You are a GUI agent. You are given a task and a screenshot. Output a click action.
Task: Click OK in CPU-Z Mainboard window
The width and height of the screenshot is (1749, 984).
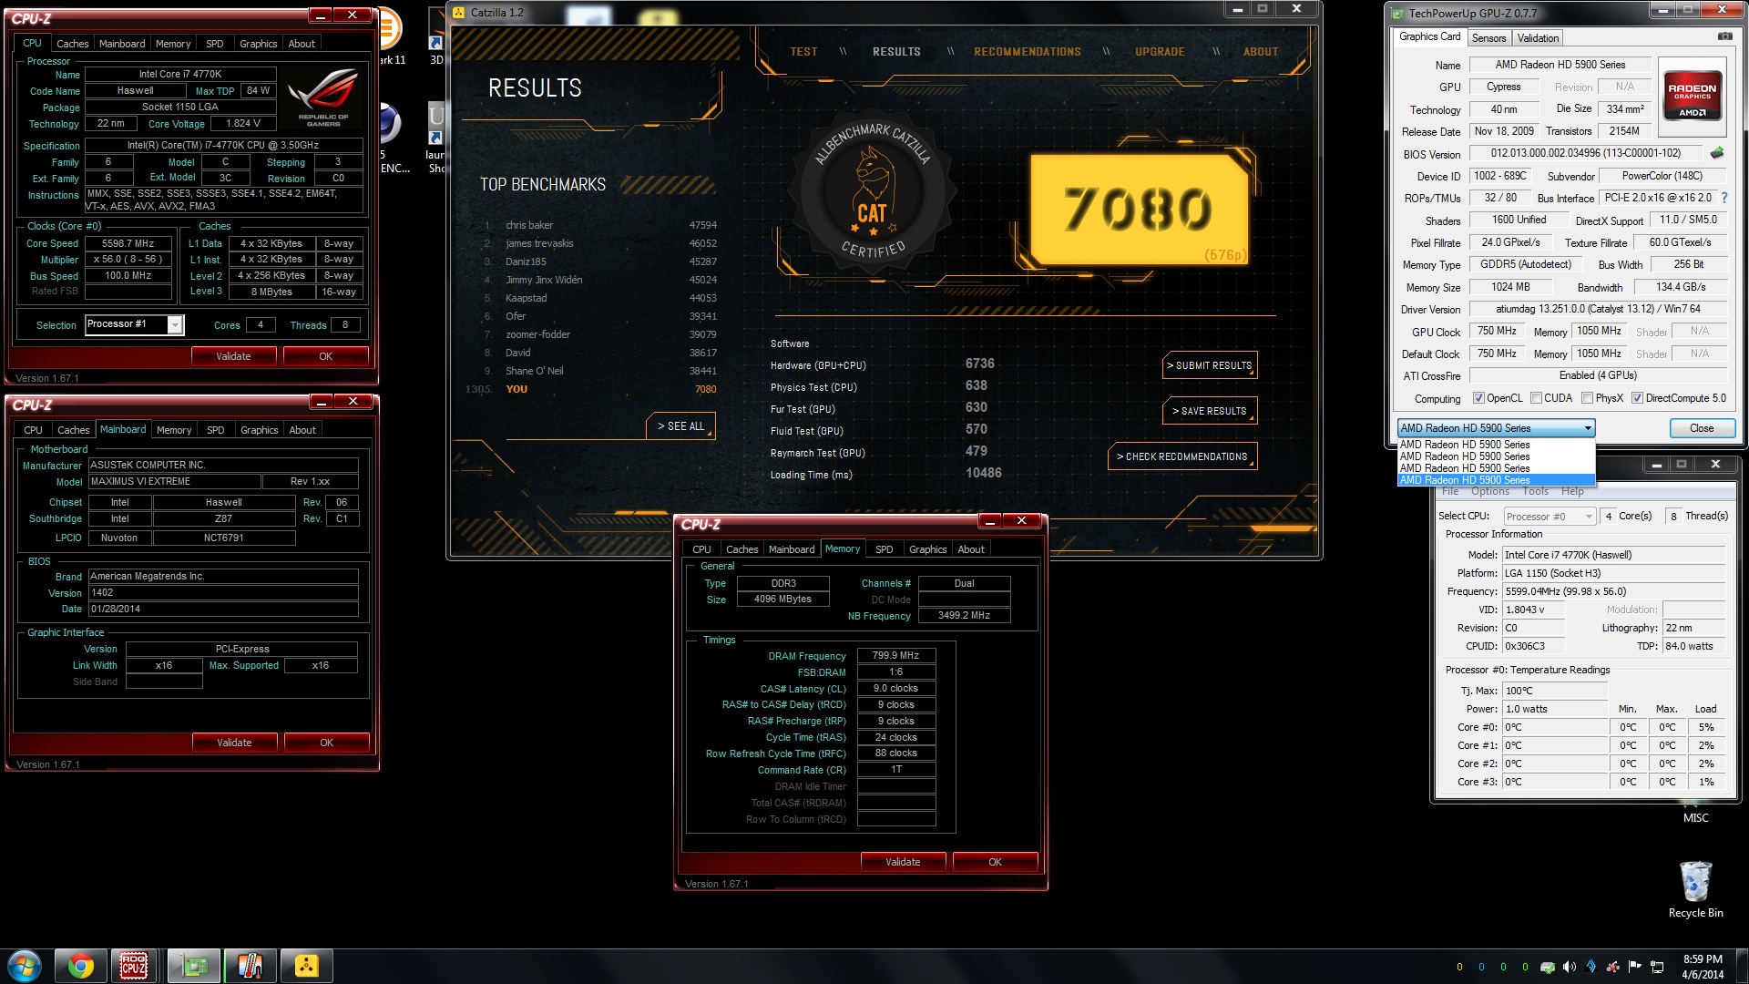coord(326,743)
